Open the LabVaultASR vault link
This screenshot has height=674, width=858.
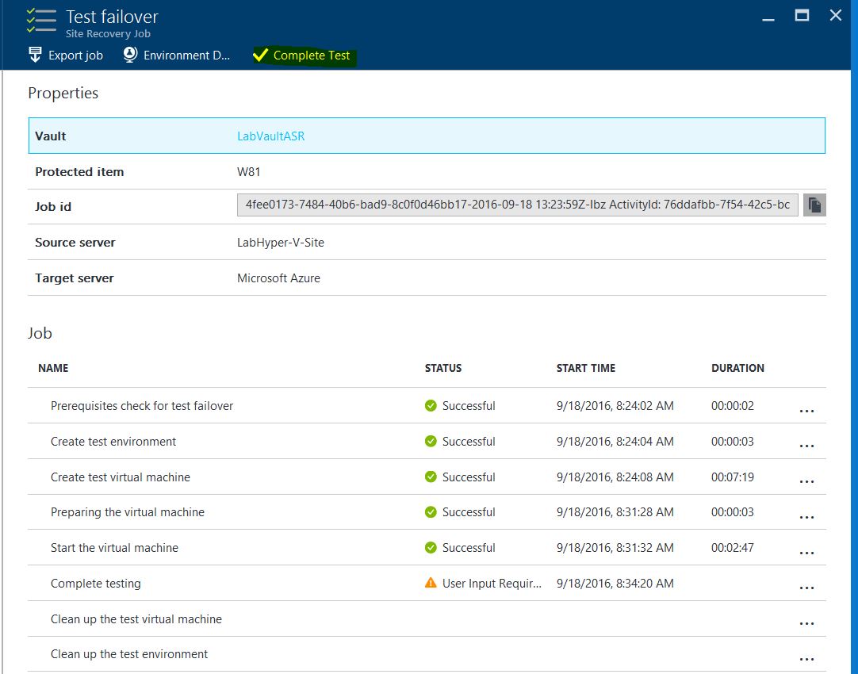[x=270, y=136]
